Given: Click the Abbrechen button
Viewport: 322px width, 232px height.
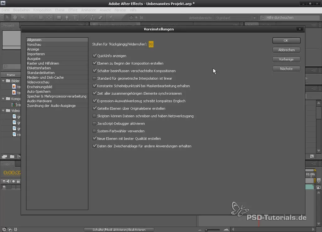Looking at the screenshot, I should 286,50.
